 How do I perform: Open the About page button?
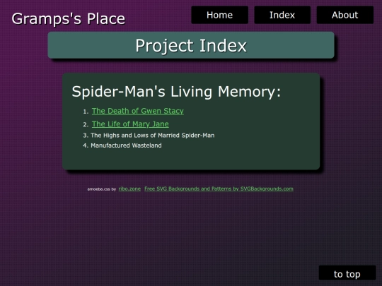[345, 15]
